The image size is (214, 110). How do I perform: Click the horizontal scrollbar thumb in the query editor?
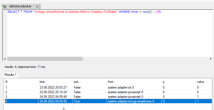[x=45, y=59]
